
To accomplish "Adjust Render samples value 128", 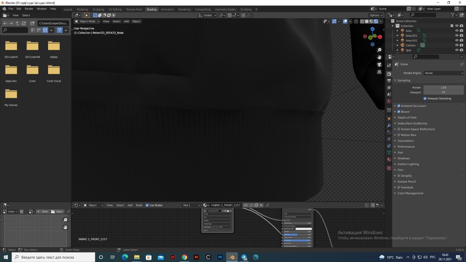I will point(443,88).
